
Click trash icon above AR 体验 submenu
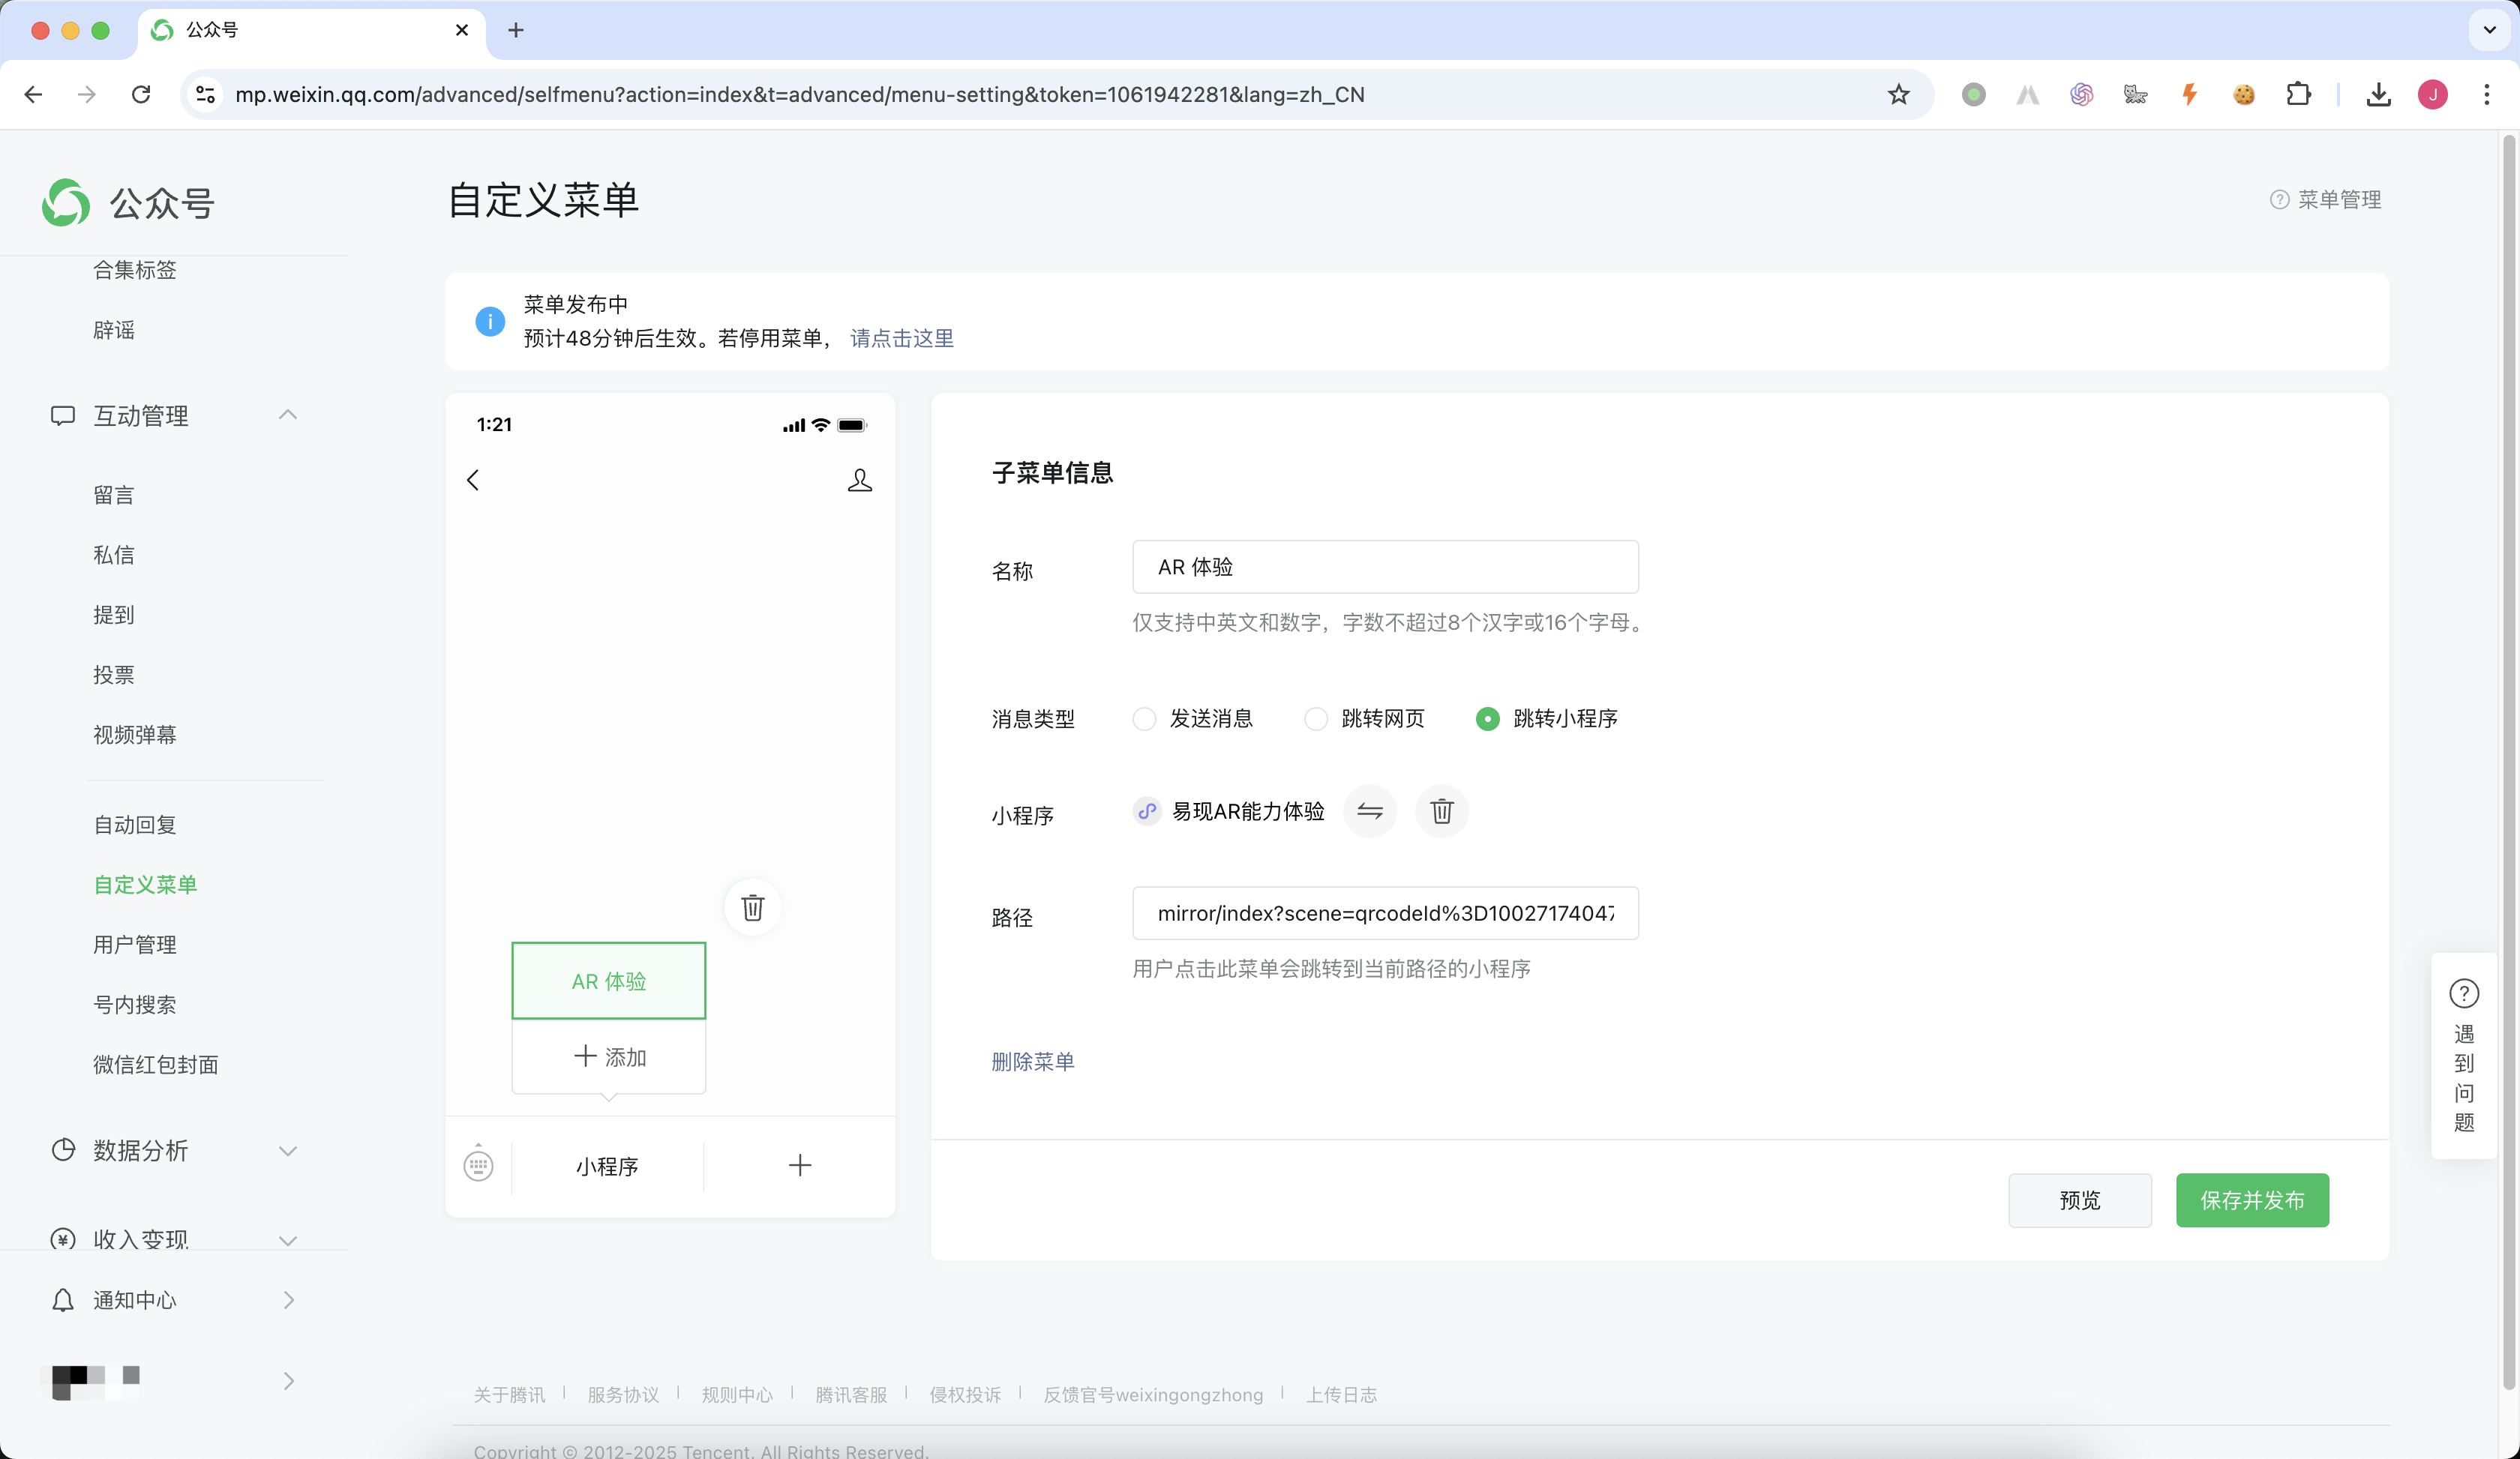coord(753,907)
